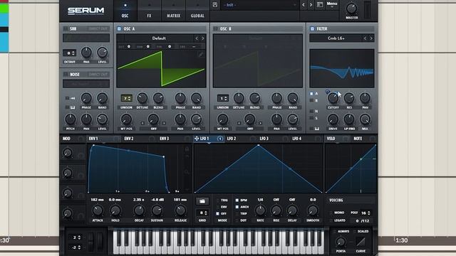The width and height of the screenshot is (456, 256).
Task: Click the OSC A Level knob
Action: pyautogui.click(x=197, y=119)
